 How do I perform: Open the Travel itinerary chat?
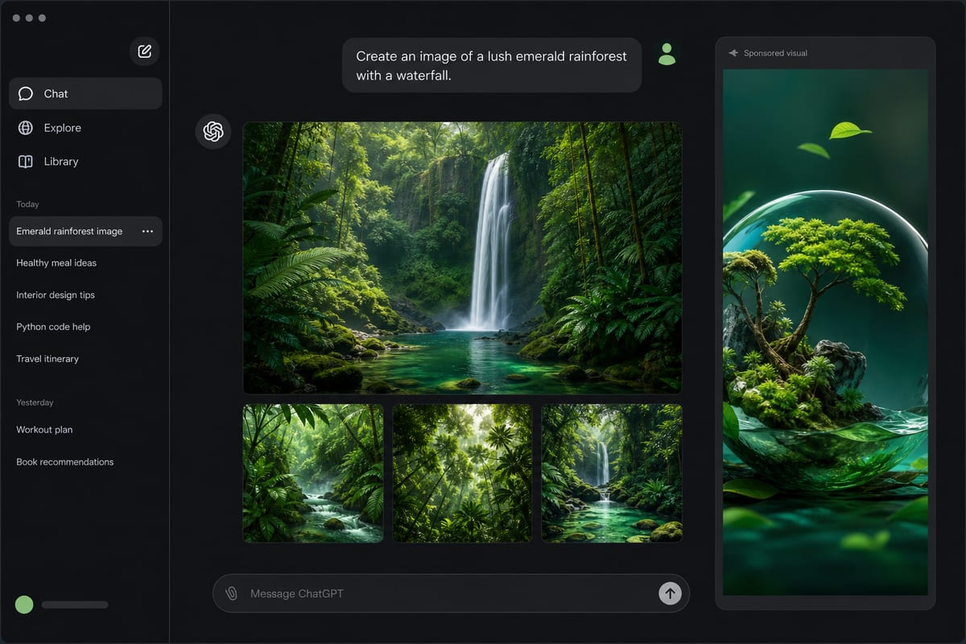click(47, 359)
